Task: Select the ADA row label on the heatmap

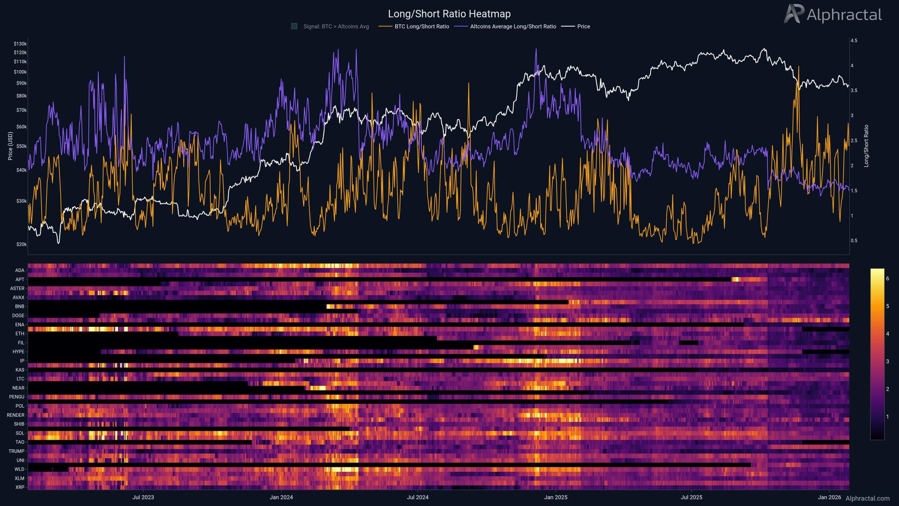Action: pos(20,270)
